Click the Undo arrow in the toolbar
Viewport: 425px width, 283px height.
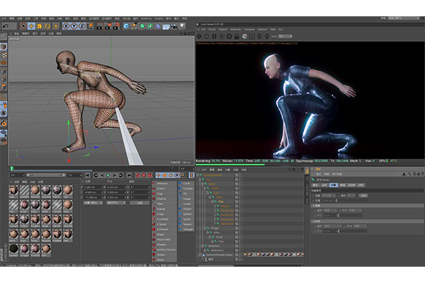[x=5, y=26]
